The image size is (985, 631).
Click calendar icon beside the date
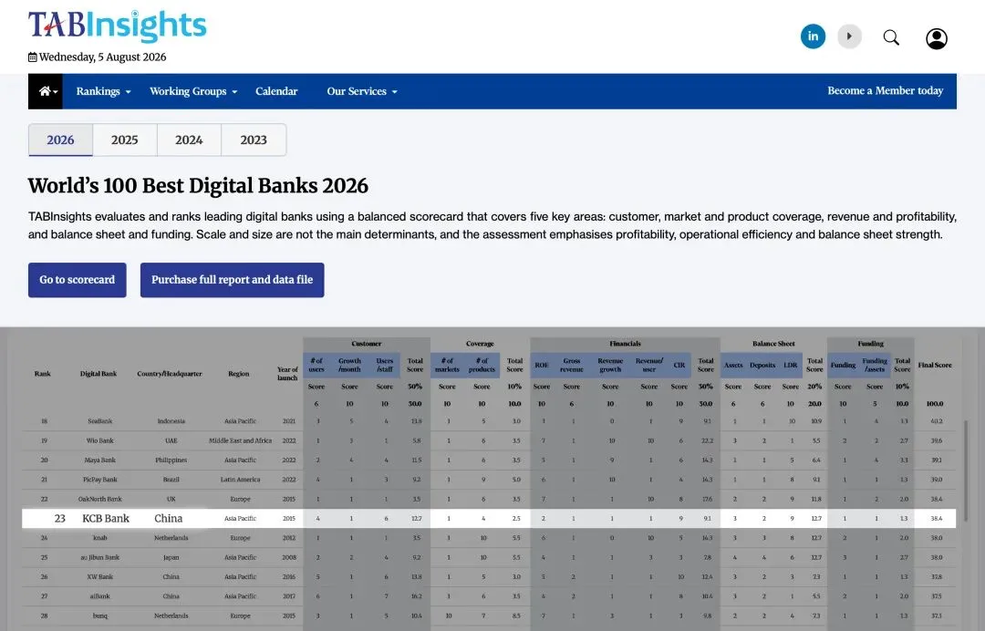tap(33, 57)
